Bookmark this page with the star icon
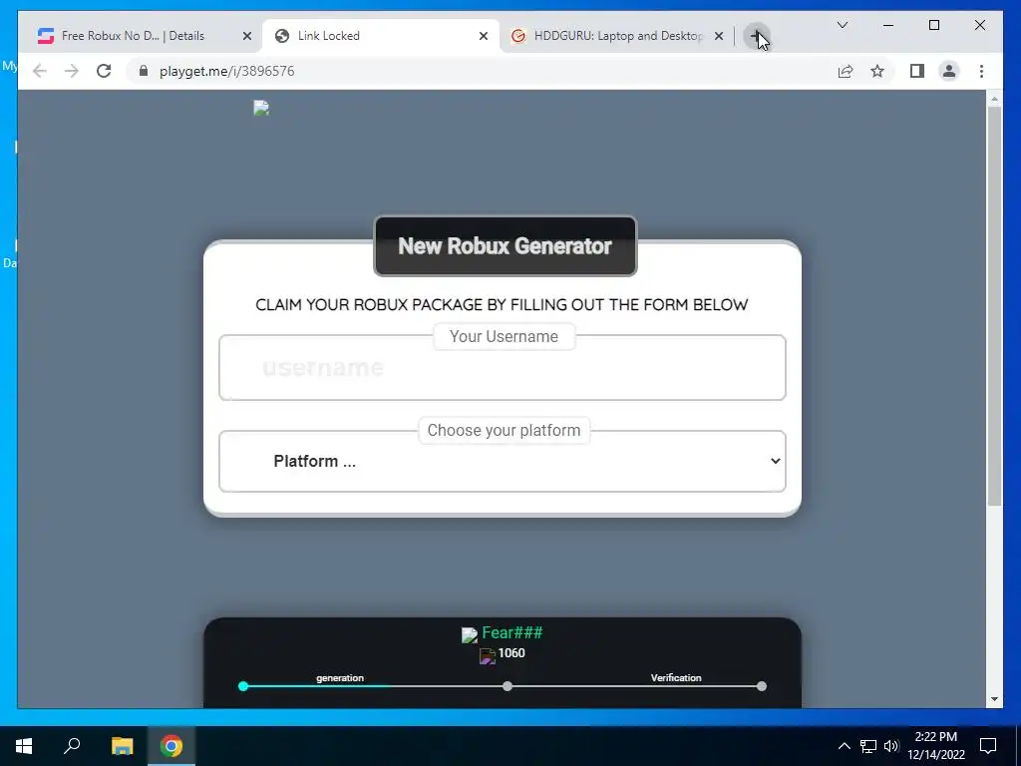 [877, 71]
